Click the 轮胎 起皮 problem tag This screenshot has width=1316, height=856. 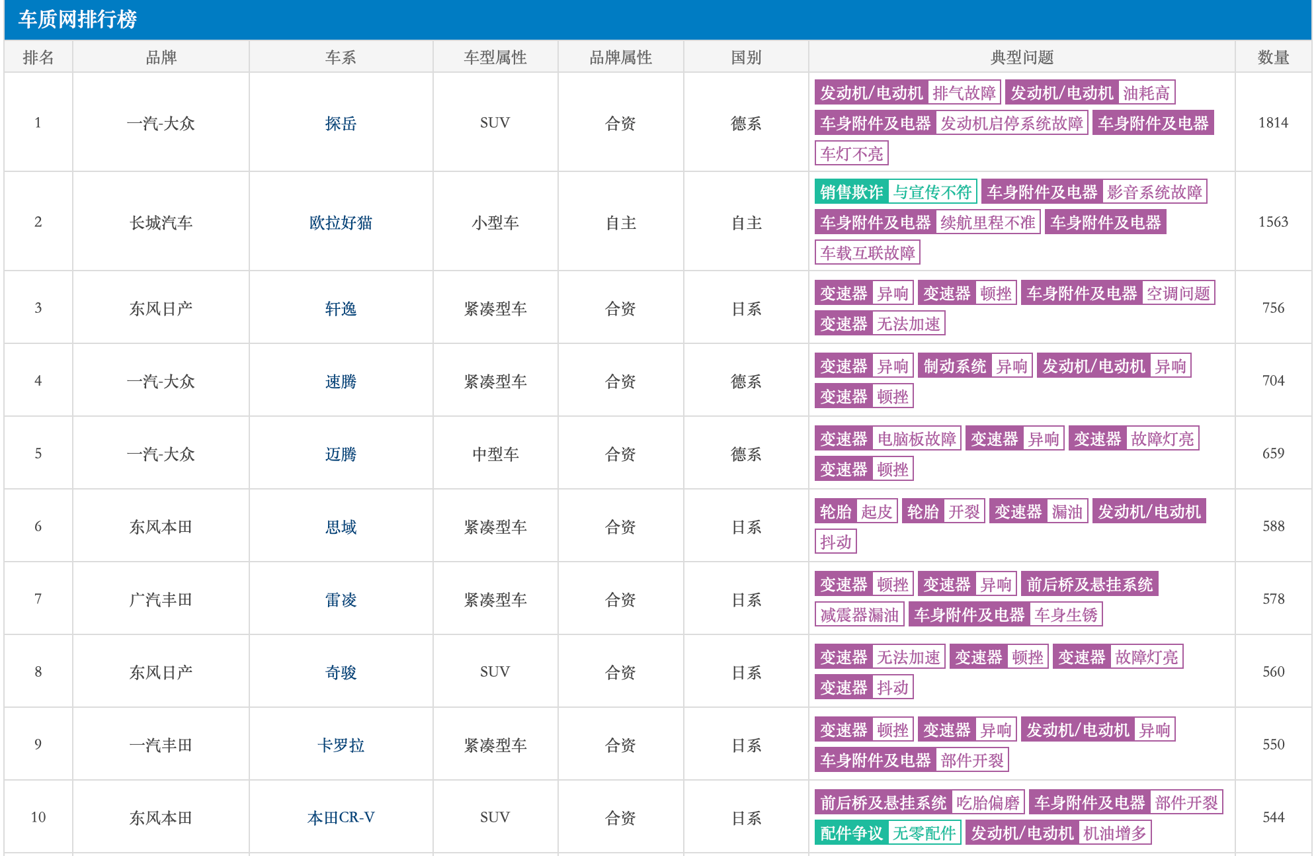tap(856, 511)
